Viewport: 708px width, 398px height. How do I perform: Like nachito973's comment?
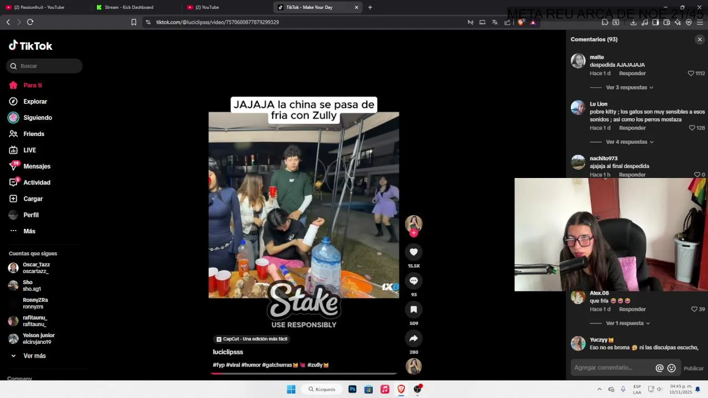[697, 174]
